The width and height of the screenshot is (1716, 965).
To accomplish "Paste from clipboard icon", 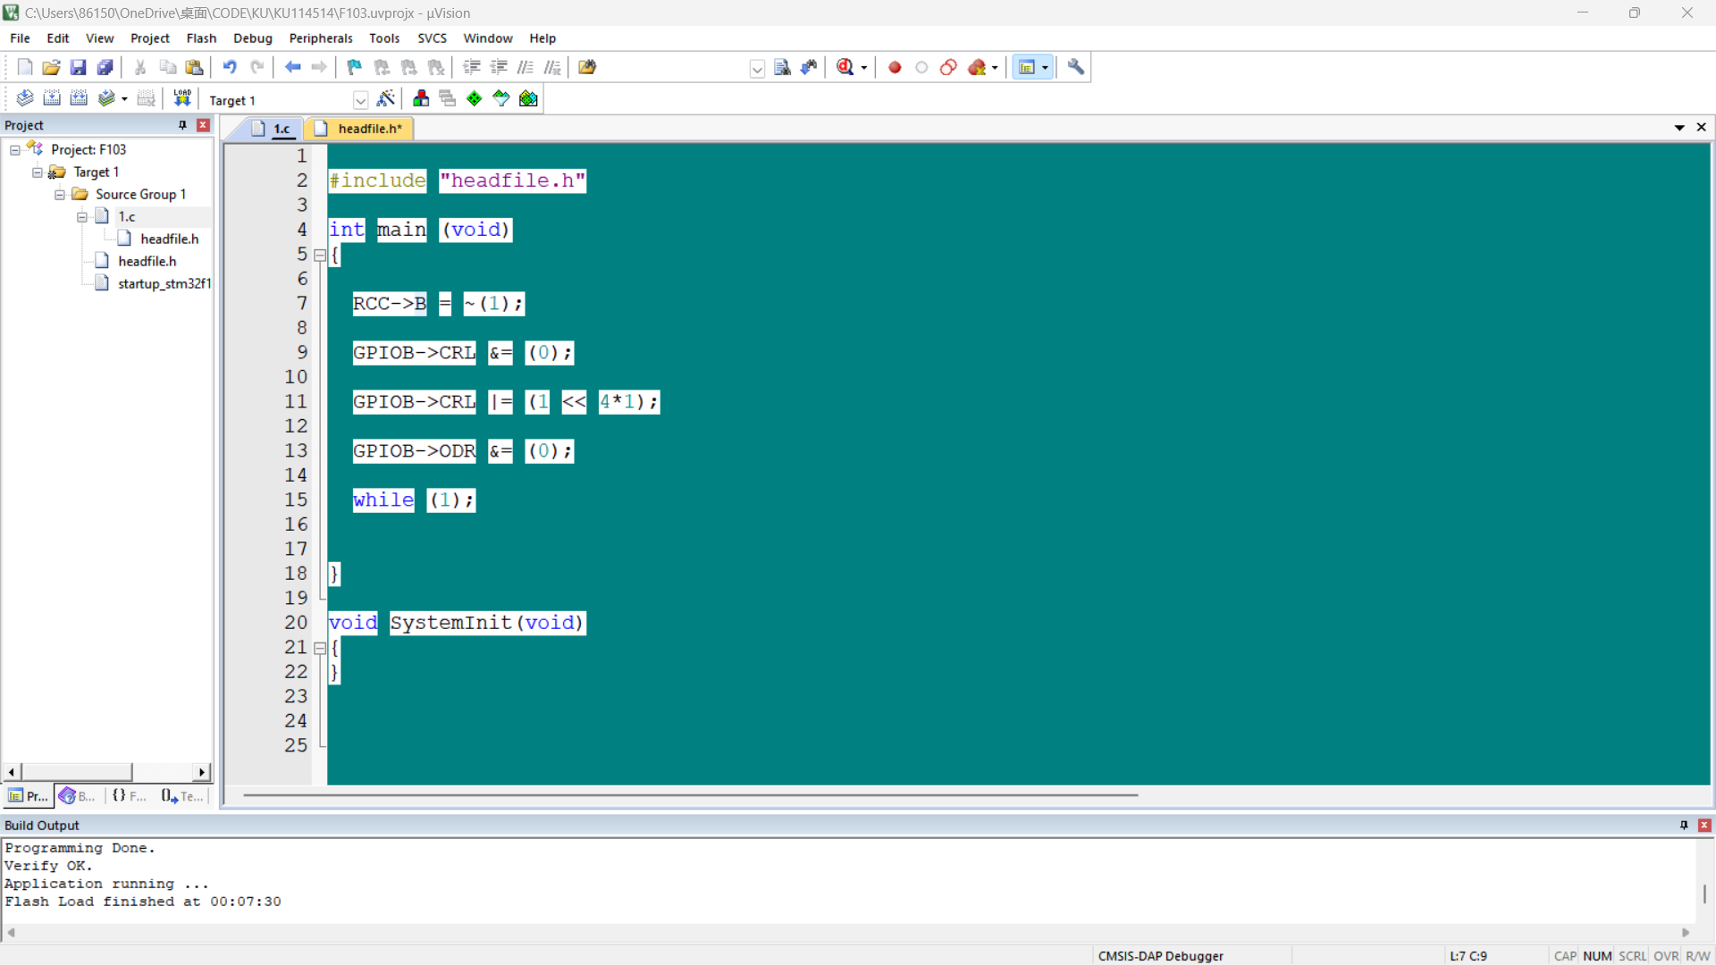I will point(194,67).
